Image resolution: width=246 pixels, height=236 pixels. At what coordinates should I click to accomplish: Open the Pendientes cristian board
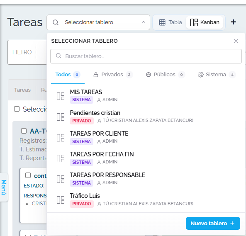tap(146, 117)
